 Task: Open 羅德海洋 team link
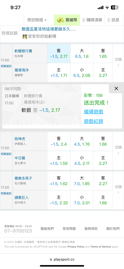click(x=22, y=70)
